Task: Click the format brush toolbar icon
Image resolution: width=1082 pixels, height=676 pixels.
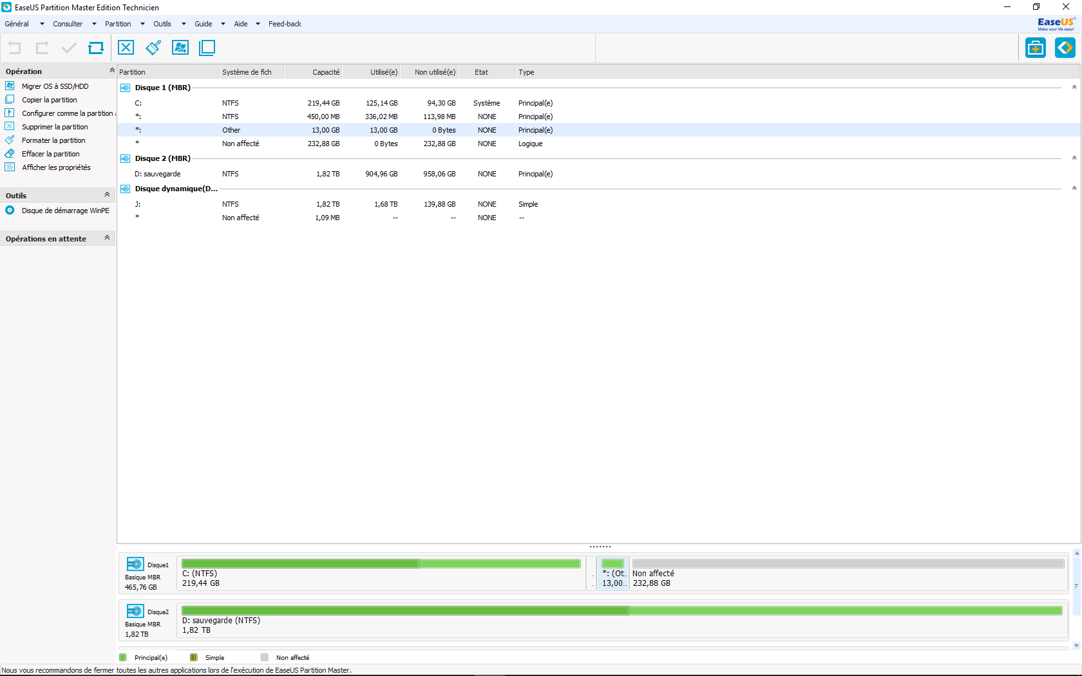Action: [153, 48]
